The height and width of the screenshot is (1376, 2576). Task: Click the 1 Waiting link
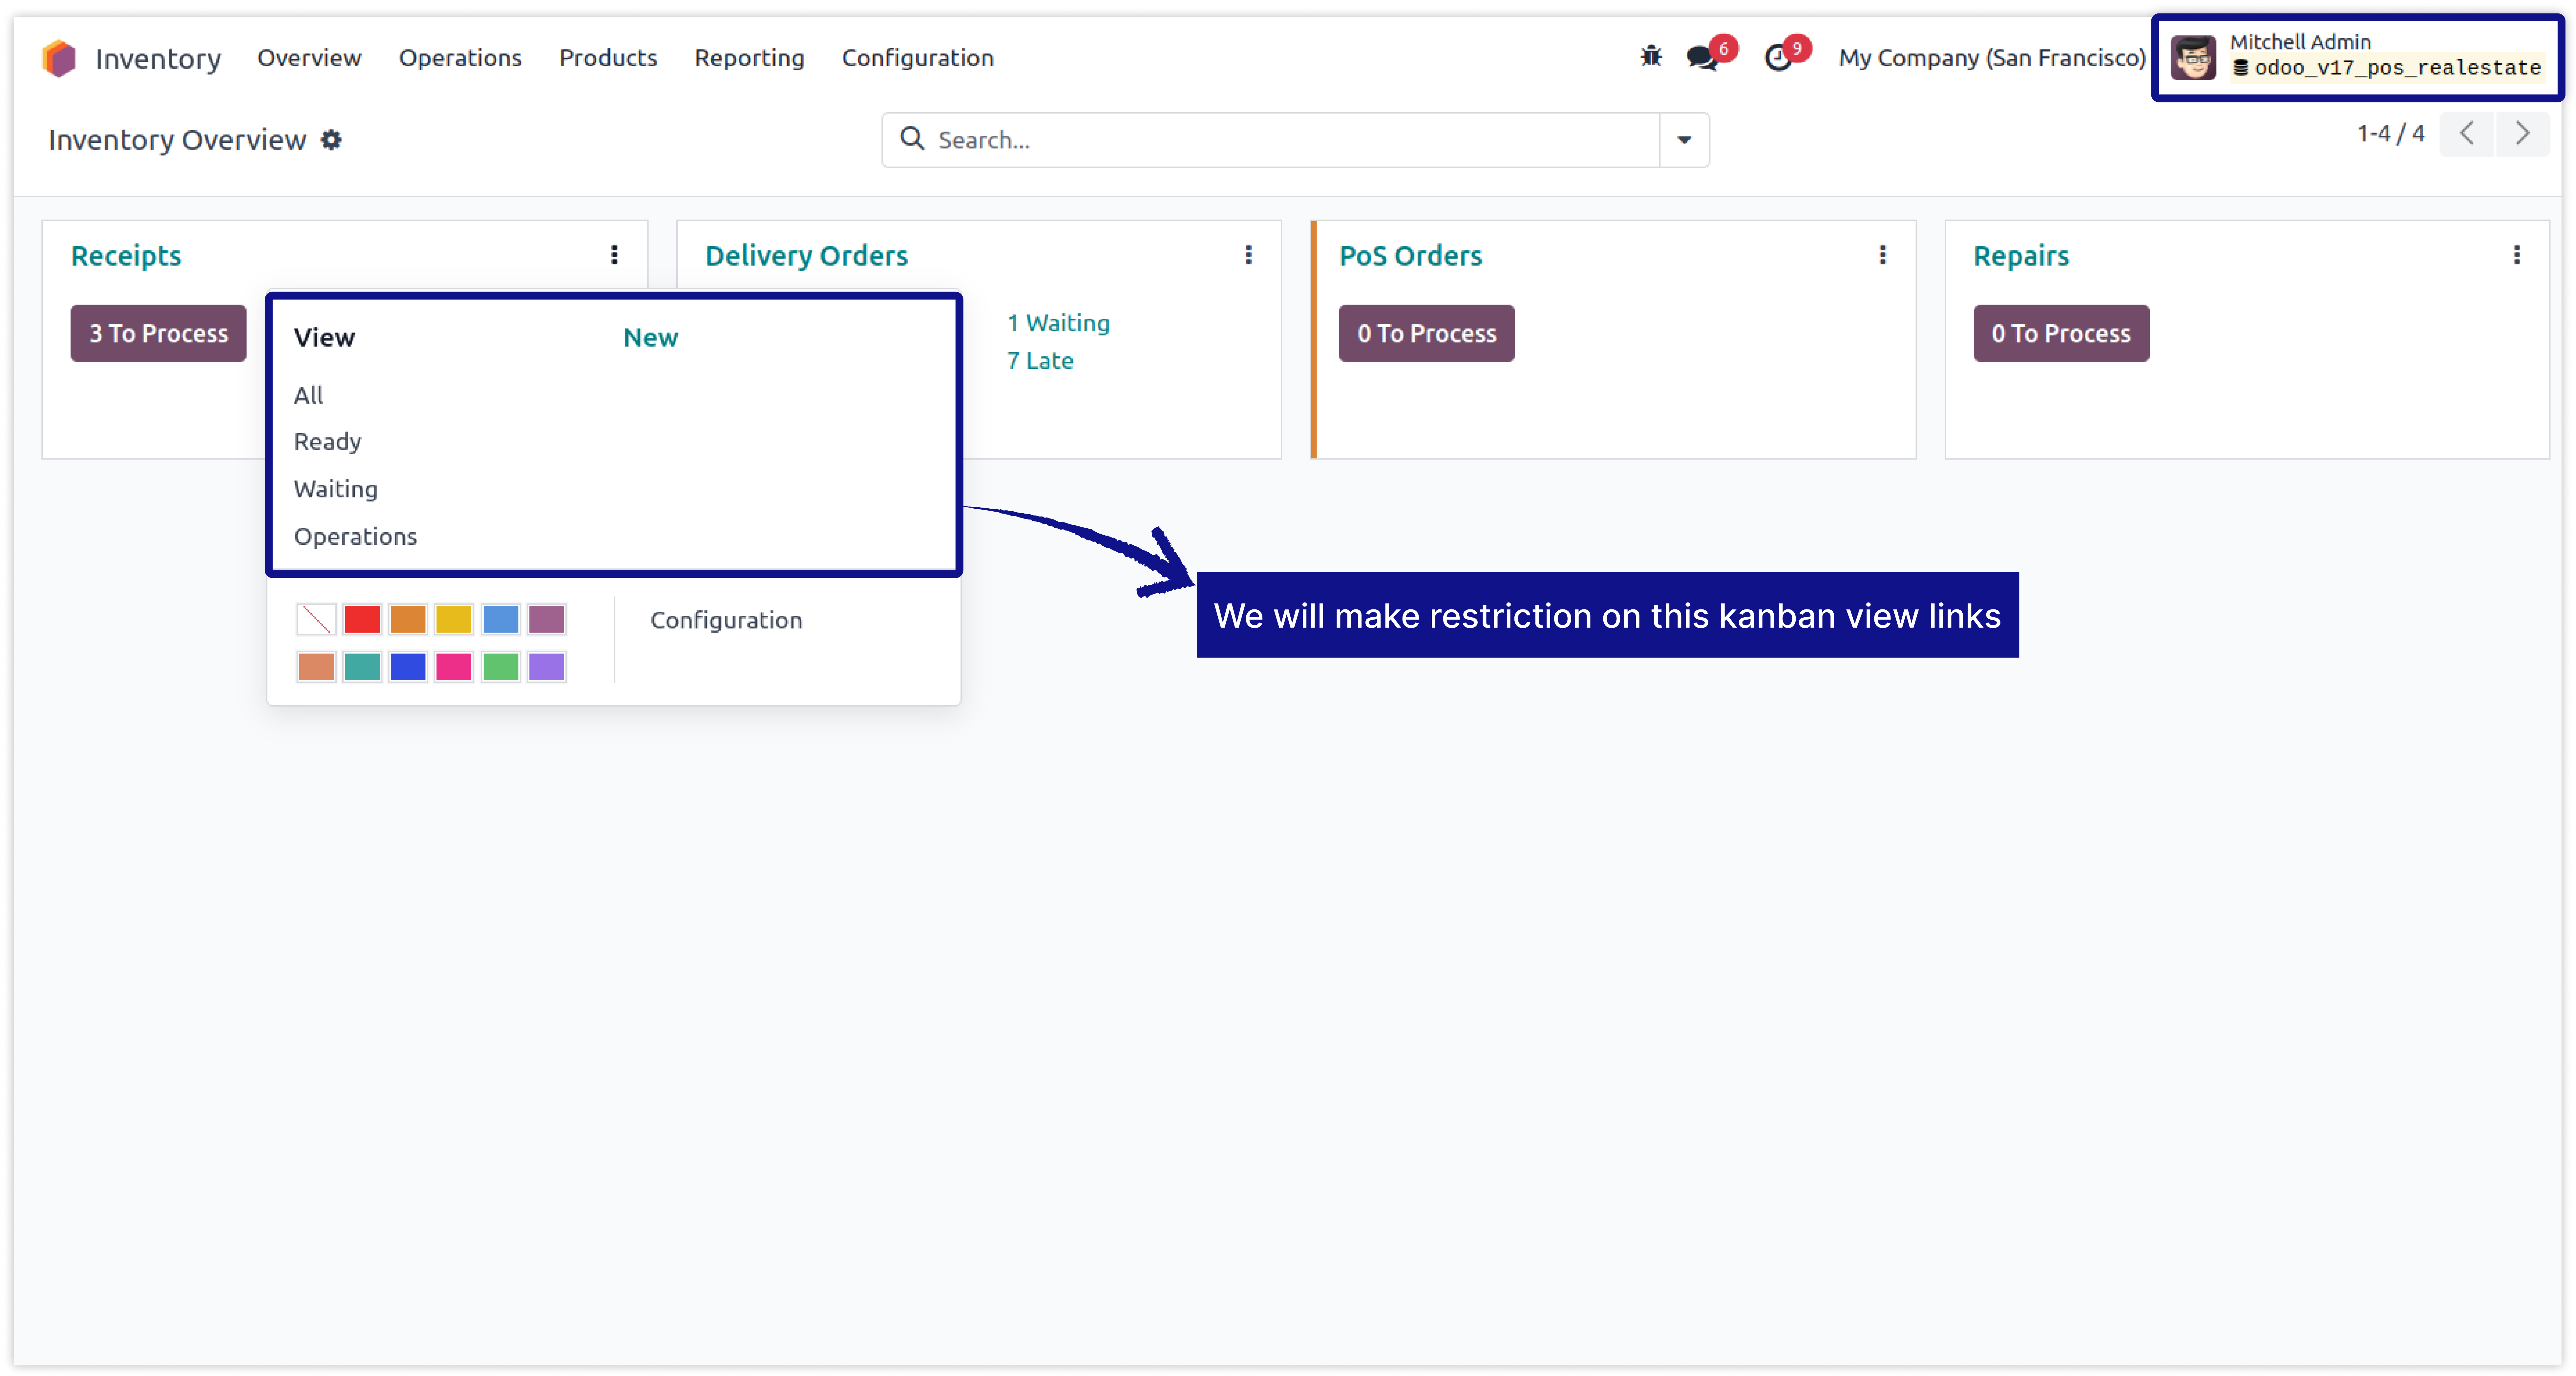[1058, 323]
